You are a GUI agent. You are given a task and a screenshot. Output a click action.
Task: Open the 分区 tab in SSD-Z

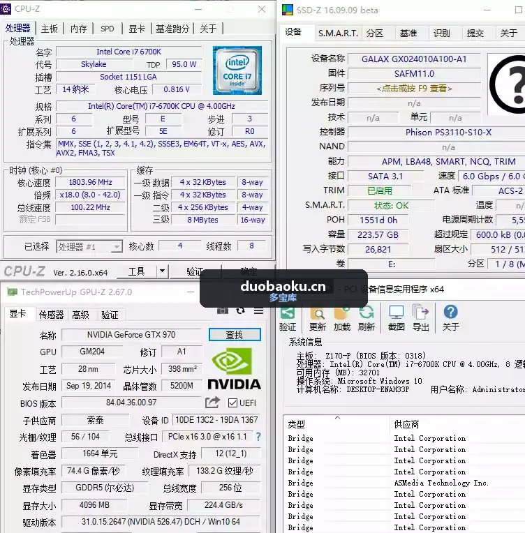pyautogui.click(x=375, y=33)
